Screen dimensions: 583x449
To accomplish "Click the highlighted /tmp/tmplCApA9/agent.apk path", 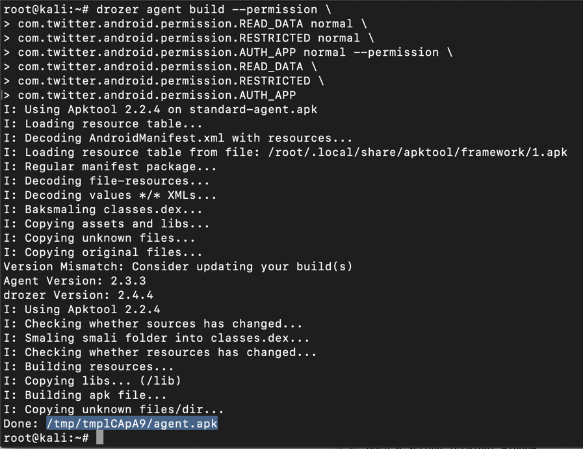I will 132,424.
